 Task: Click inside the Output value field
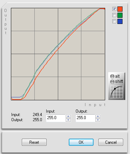tap(85, 118)
